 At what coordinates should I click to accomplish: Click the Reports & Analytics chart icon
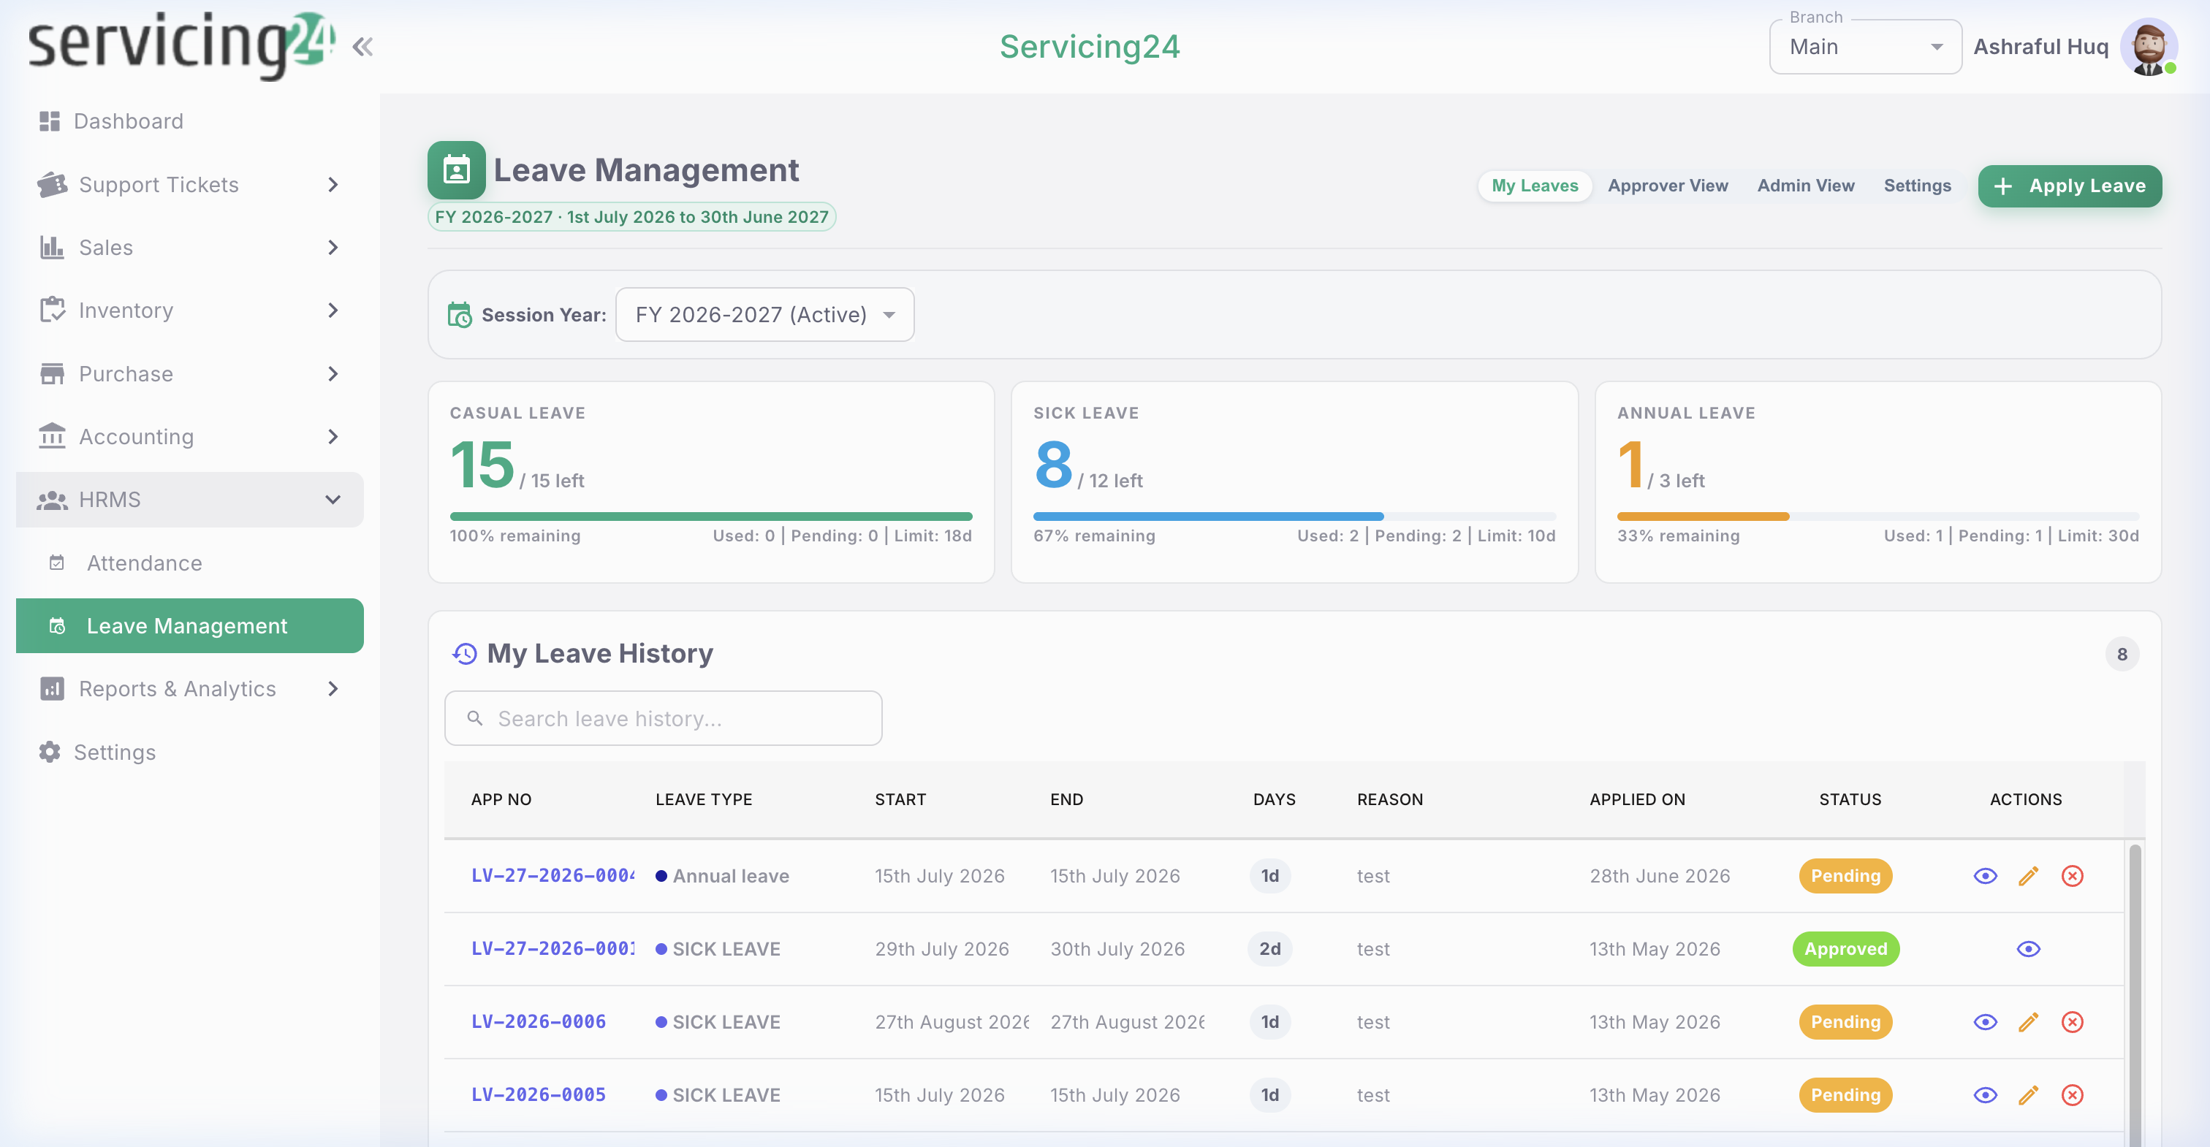tap(53, 688)
